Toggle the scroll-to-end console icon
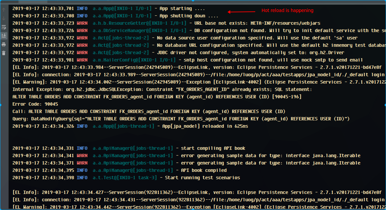The width and height of the screenshot is (386, 210). 4,35
